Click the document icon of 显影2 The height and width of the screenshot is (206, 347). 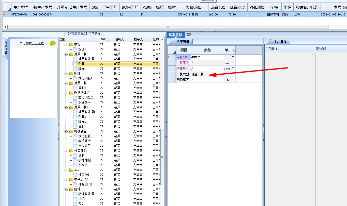point(75,88)
